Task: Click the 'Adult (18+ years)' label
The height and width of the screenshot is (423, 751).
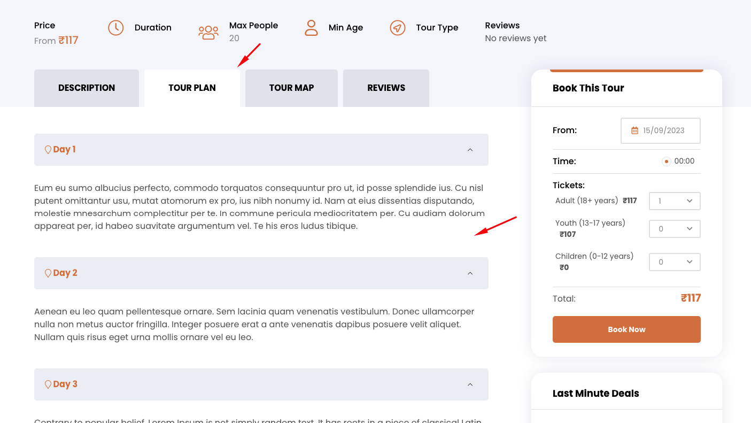Action: (x=587, y=201)
